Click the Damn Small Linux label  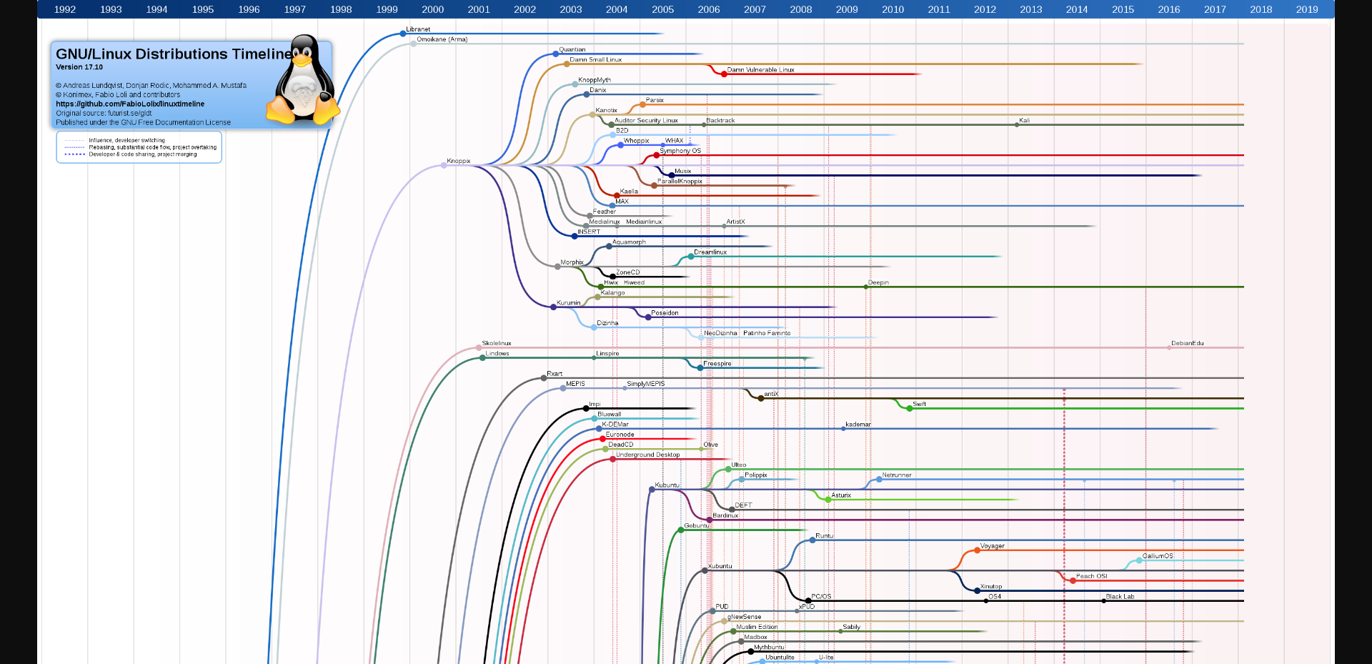[x=596, y=59]
